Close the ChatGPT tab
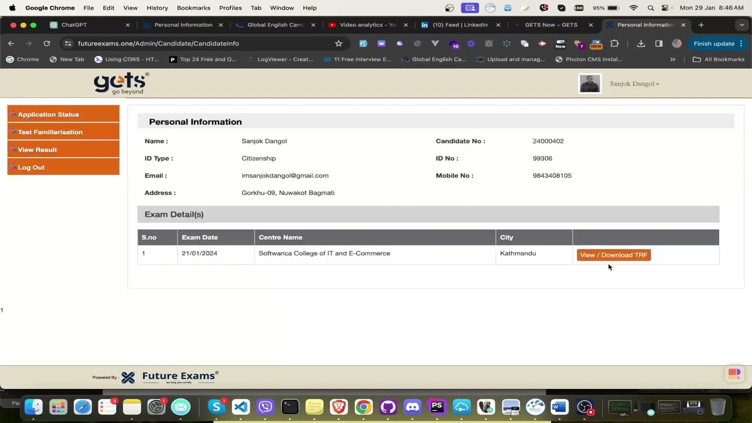The height and width of the screenshot is (423, 752). click(x=127, y=25)
